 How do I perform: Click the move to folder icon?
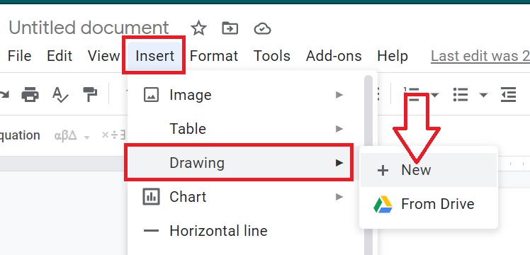click(230, 28)
